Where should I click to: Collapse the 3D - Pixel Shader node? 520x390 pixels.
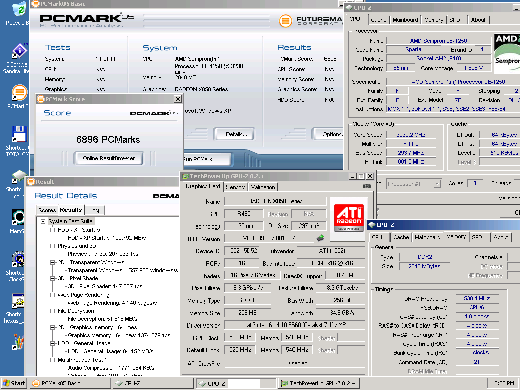[52, 278]
